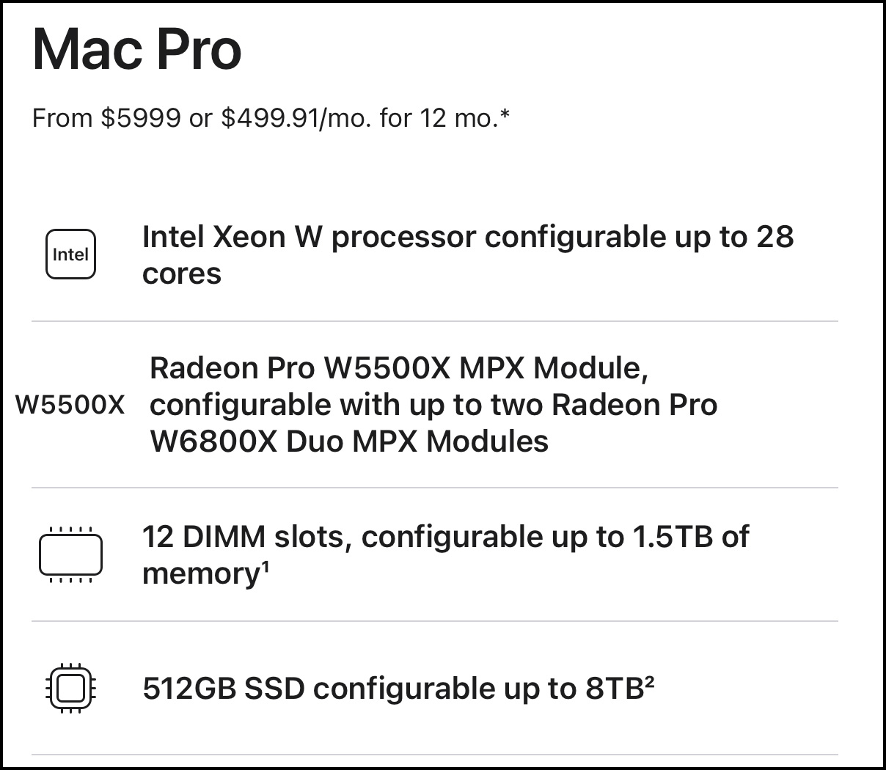Select the From $5999 pricing text

(x=106, y=117)
